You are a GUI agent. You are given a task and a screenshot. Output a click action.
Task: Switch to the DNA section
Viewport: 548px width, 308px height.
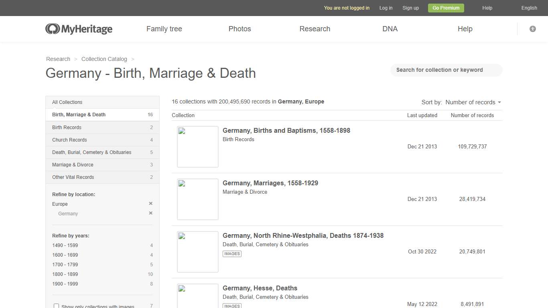(x=390, y=28)
